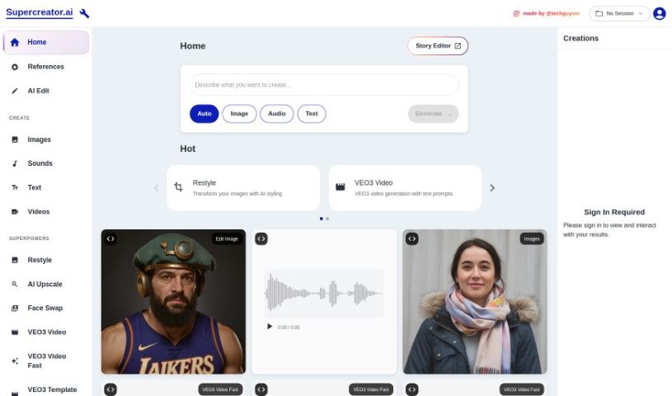Click the crop icon on the Restyle card
672x396 pixels.
point(178,186)
